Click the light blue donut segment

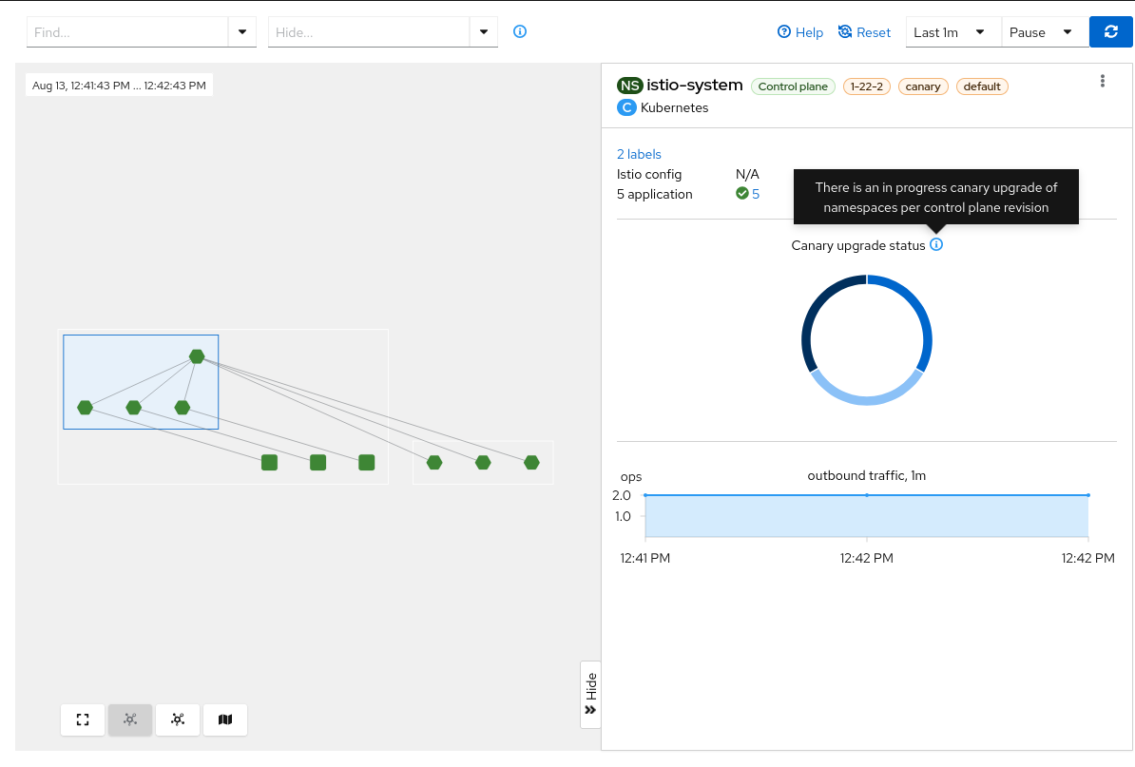(866, 400)
